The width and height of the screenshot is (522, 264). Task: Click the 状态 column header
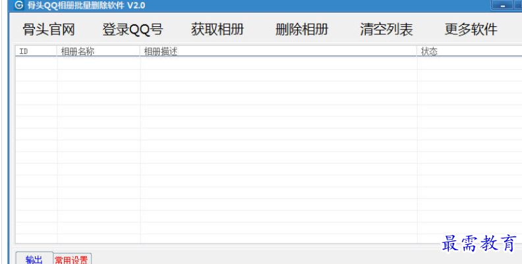pos(469,51)
